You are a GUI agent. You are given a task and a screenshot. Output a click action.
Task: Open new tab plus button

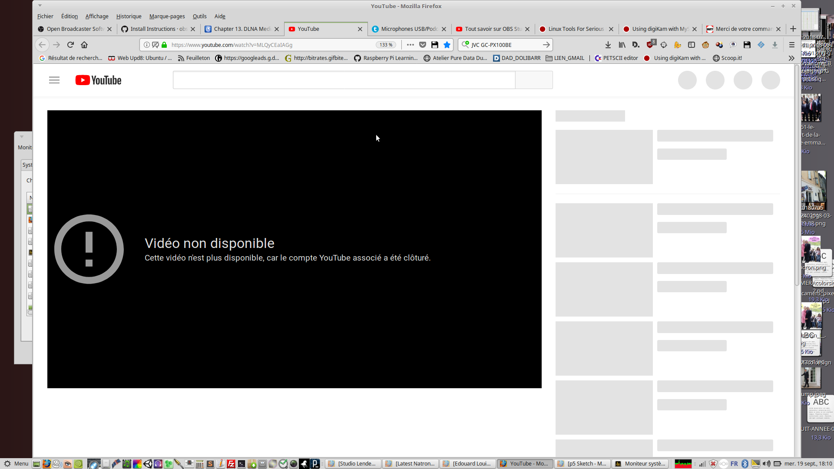click(x=793, y=29)
